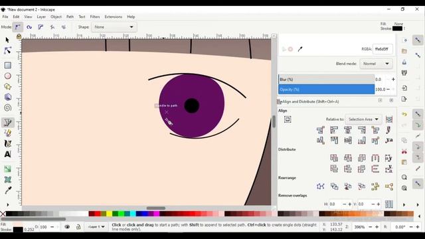Select the Pencil freehand tool

[7, 133]
